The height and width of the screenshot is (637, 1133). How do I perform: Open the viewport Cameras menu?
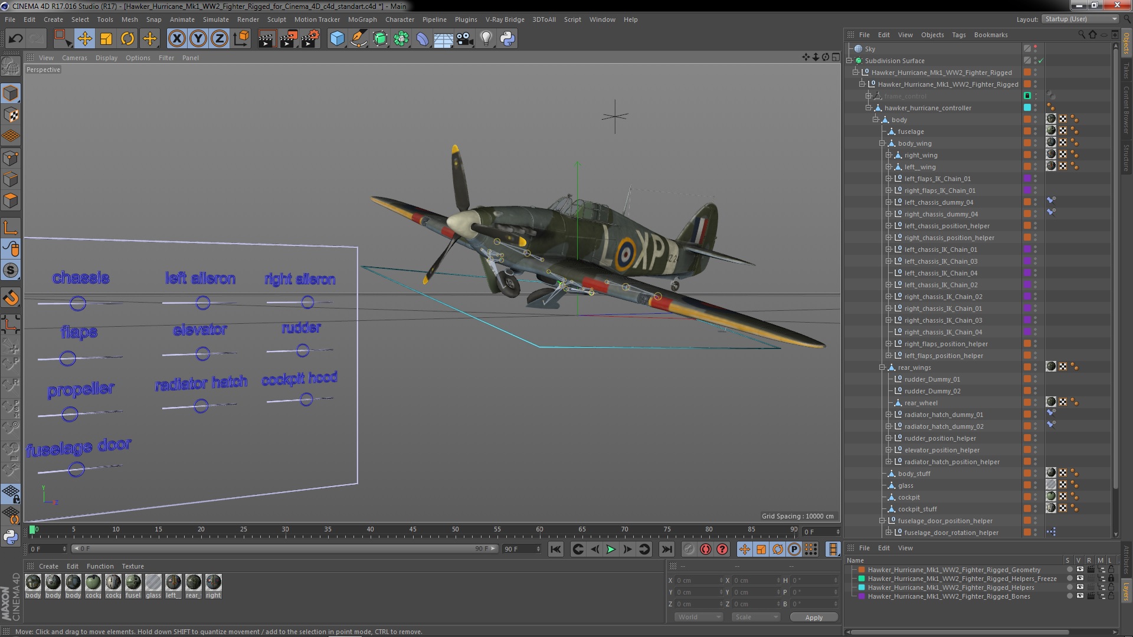pos(74,58)
